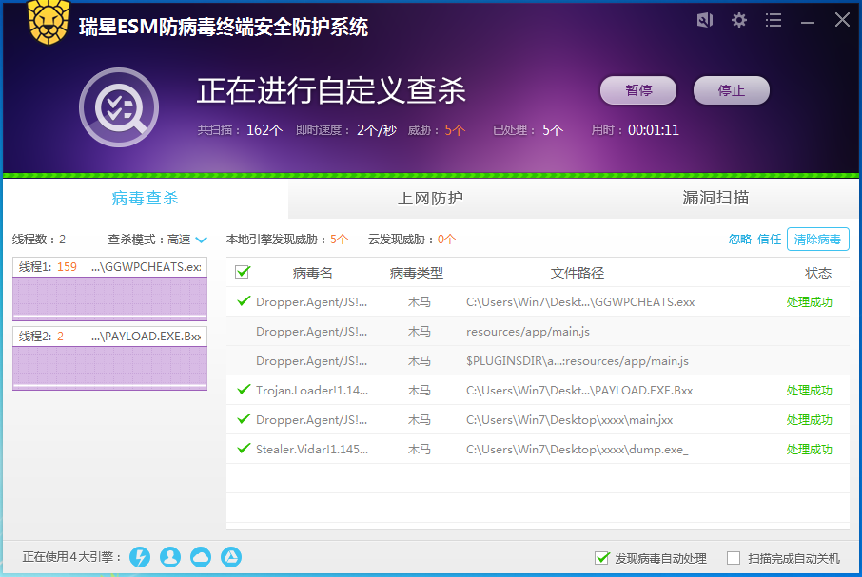The height and width of the screenshot is (577, 862).
Task: Sort by 病毒名 column header
Action: [313, 273]
